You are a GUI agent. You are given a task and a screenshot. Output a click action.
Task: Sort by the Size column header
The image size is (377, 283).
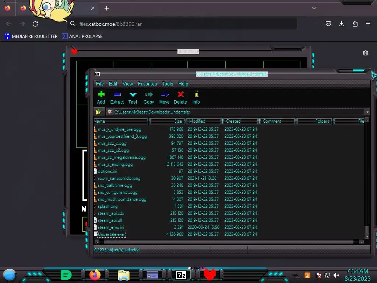click(x=167, y=121)
